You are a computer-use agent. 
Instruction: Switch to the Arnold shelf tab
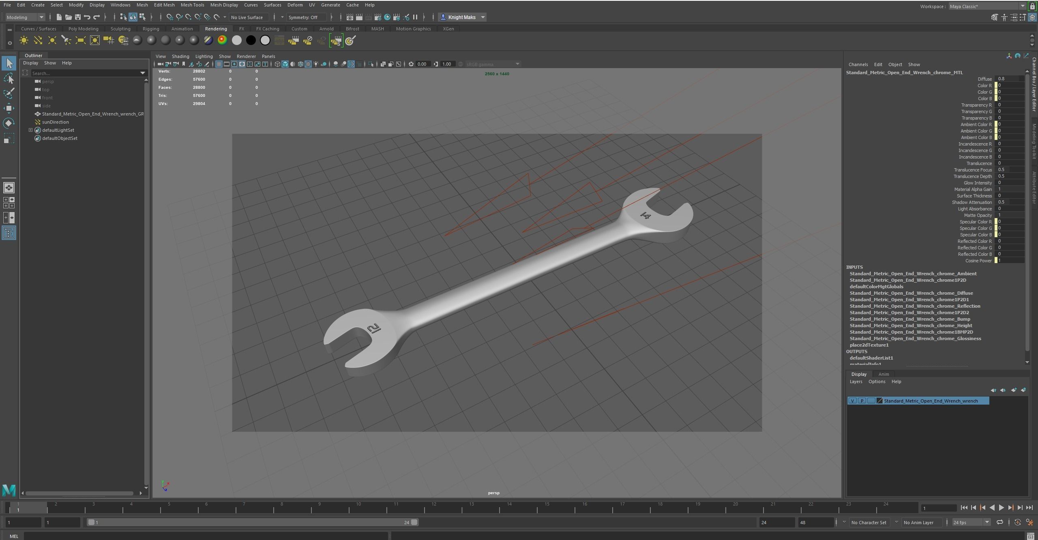tap(326, 29)
